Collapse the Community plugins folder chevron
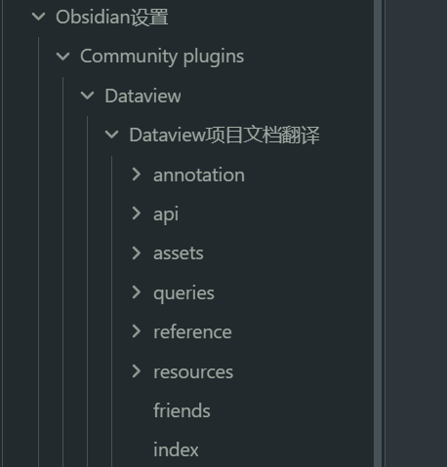The height and width of the screenshot is (467, 447). tap(62, 57)
